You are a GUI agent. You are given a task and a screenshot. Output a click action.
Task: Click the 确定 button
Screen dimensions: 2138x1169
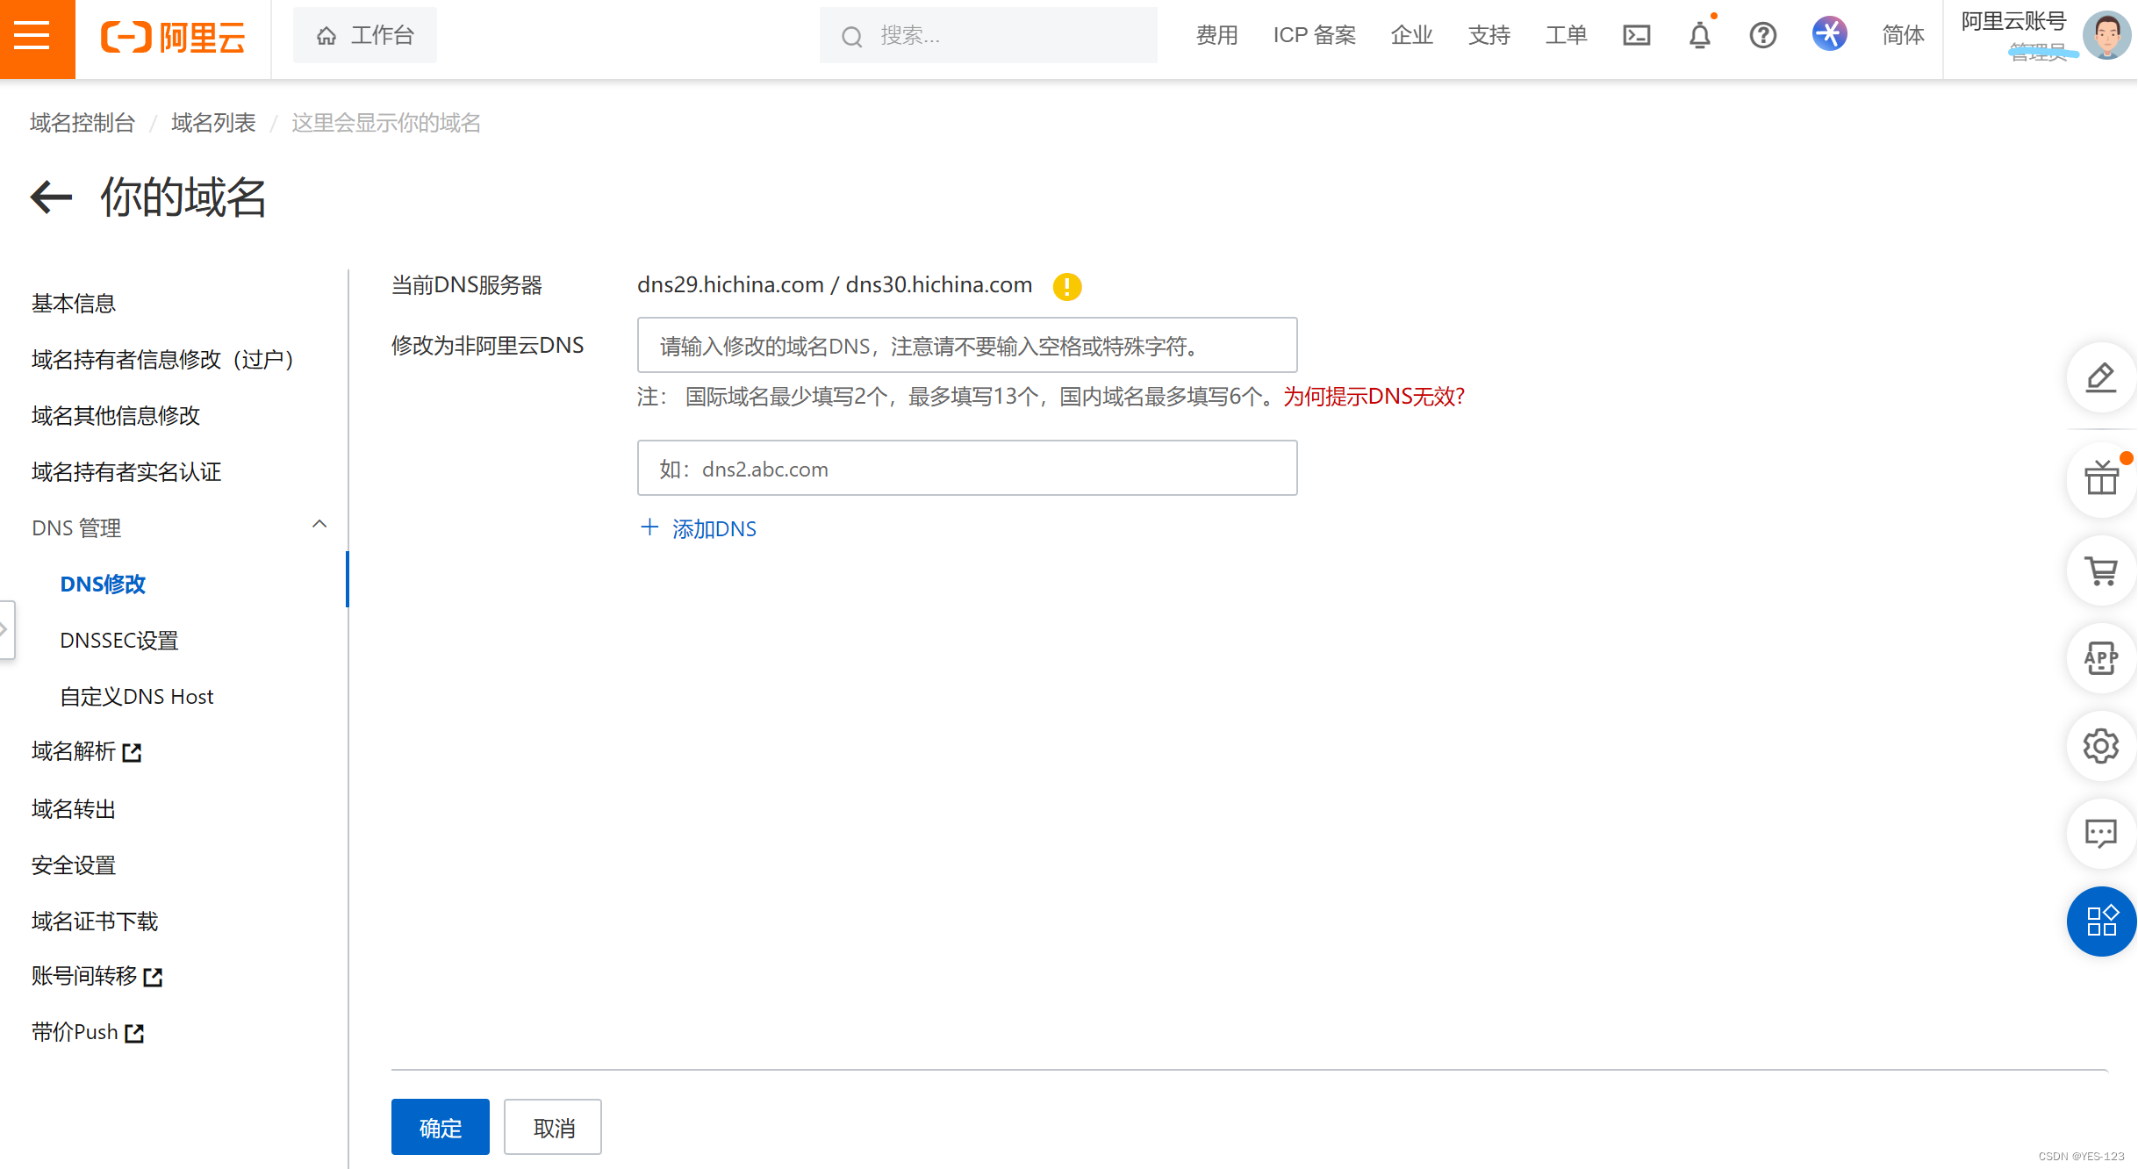440,1128
